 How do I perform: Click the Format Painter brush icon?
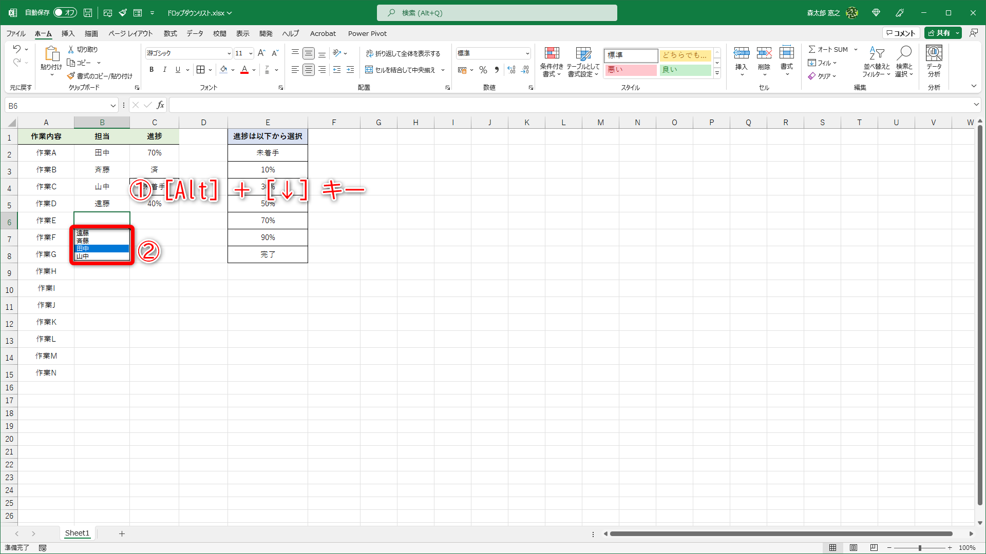pos(71,76)
